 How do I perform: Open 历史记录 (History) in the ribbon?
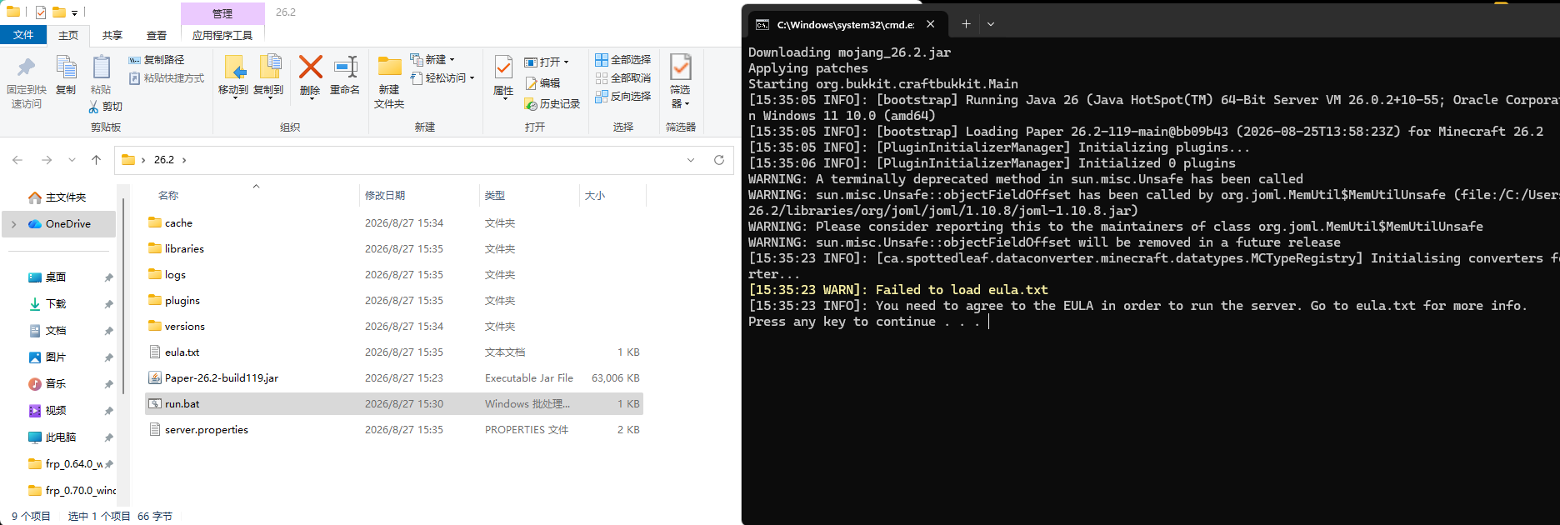[x=552, y=104]
